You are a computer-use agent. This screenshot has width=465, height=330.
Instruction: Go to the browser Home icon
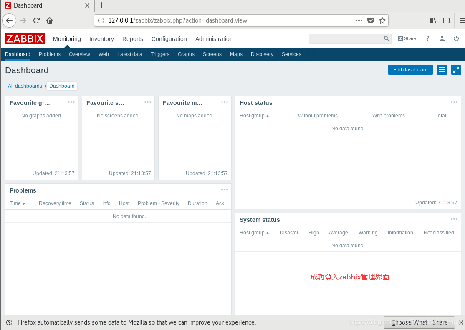tap(50, 20)
